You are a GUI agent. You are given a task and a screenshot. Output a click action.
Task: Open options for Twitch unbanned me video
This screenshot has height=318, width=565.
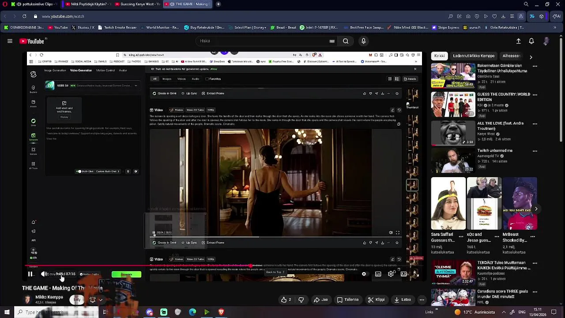(x=535, y=151)
